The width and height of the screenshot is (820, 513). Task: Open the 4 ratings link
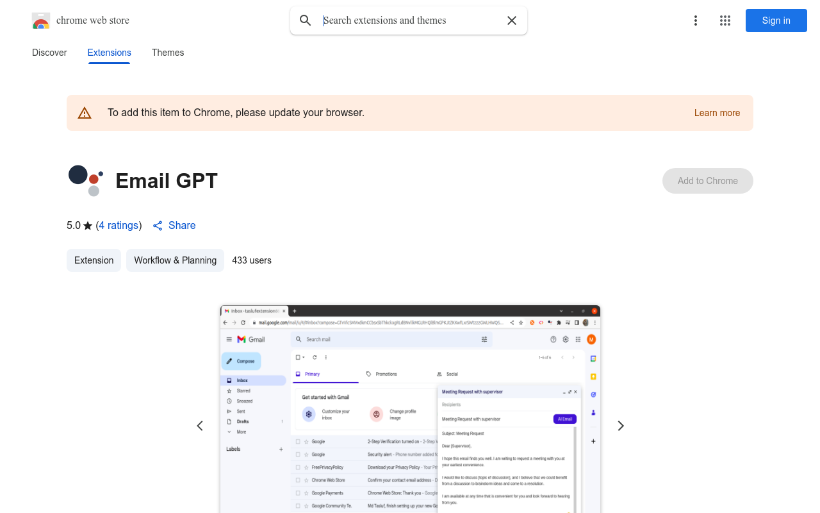(119, 226)
